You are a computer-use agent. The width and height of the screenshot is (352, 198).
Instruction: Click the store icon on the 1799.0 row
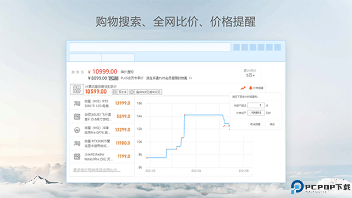click(x=77, y=156)
